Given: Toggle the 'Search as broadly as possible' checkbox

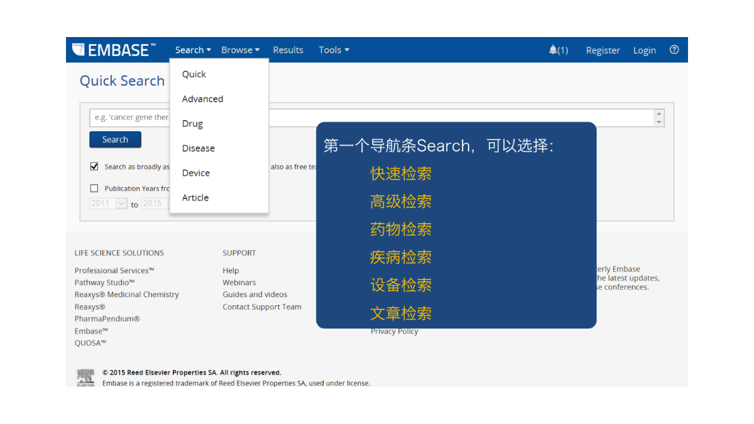Looking at the screenshot, I should coord(94,166).
